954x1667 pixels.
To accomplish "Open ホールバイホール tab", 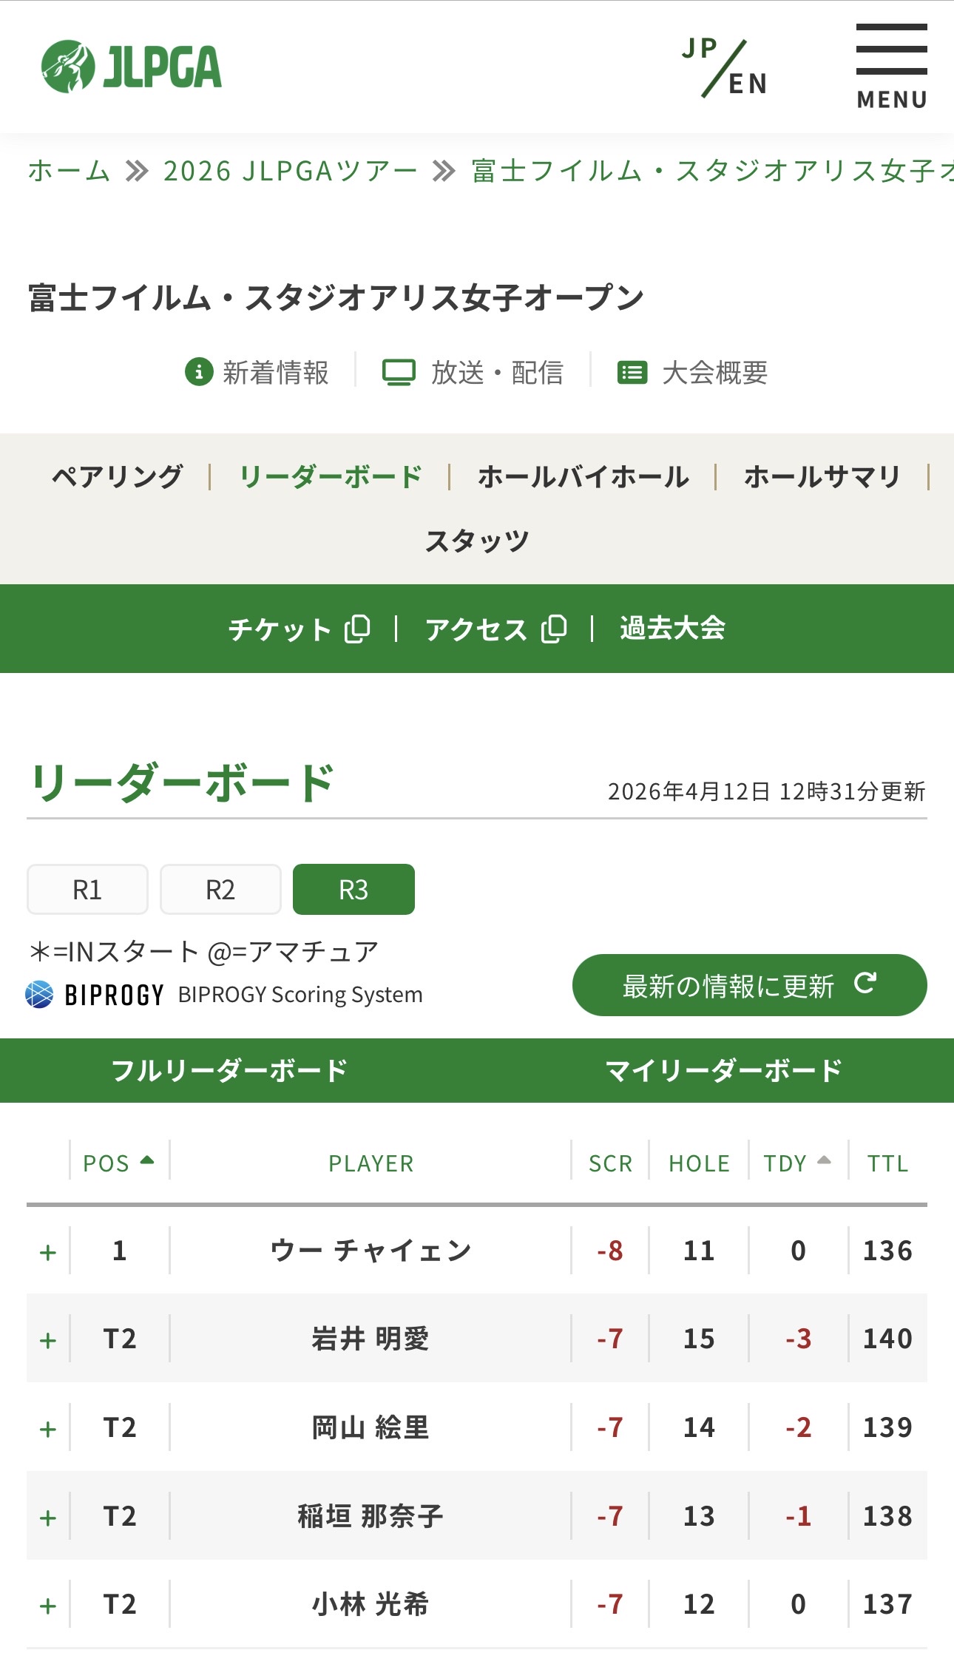I will point(583,477).
